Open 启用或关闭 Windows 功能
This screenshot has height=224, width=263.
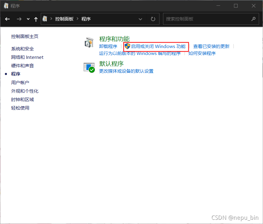[158, 46]
